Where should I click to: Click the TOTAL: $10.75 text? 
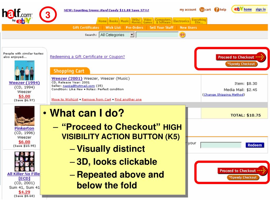click(x=245, y=115)
